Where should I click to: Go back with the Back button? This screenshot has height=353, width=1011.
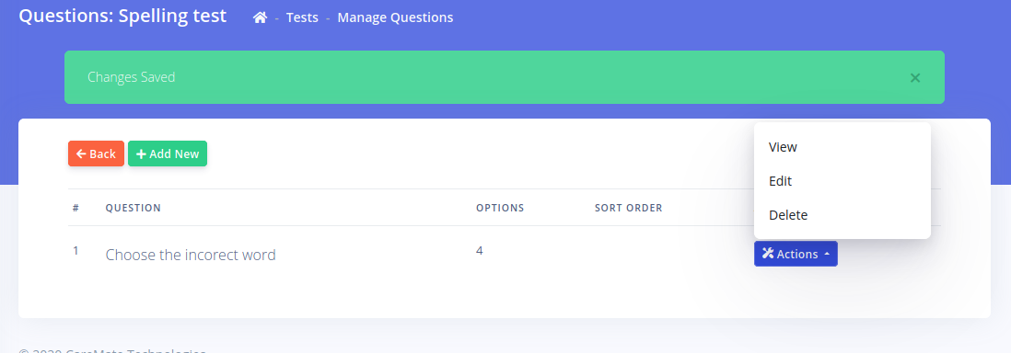point(96,154)
